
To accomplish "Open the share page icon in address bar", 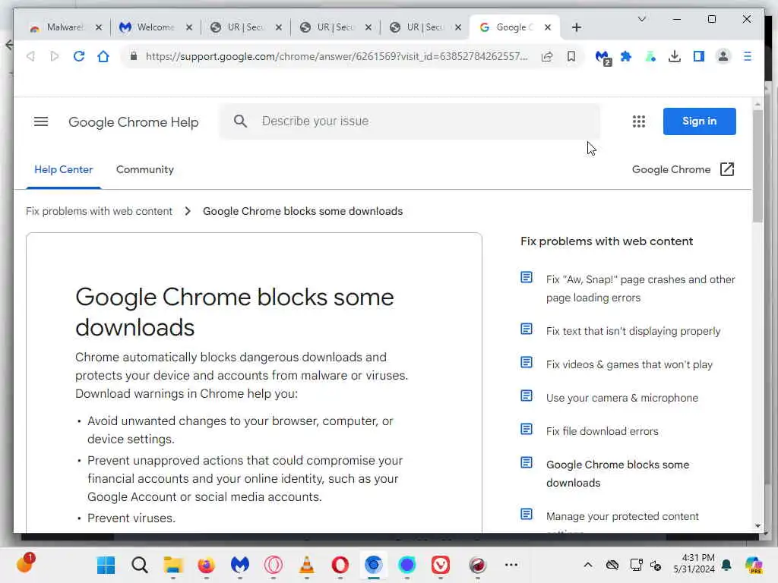I will click(547, 56).
